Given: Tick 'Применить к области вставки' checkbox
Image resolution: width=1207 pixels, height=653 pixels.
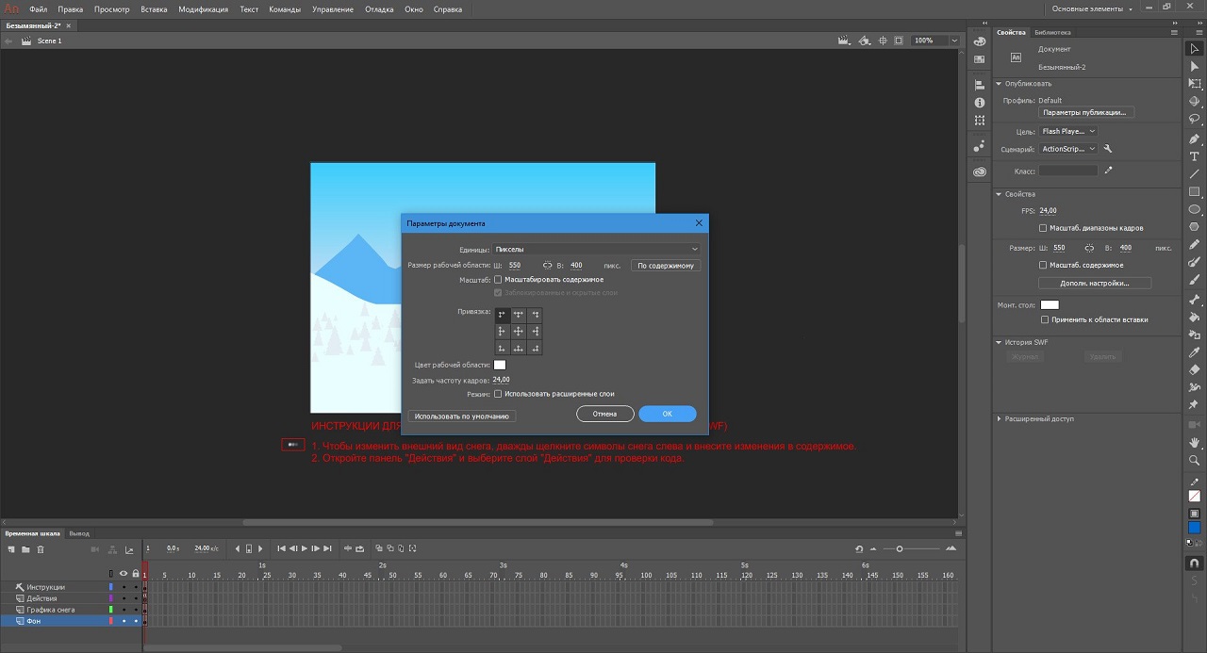Looking at the screenshot, I should coord(1045,319).
